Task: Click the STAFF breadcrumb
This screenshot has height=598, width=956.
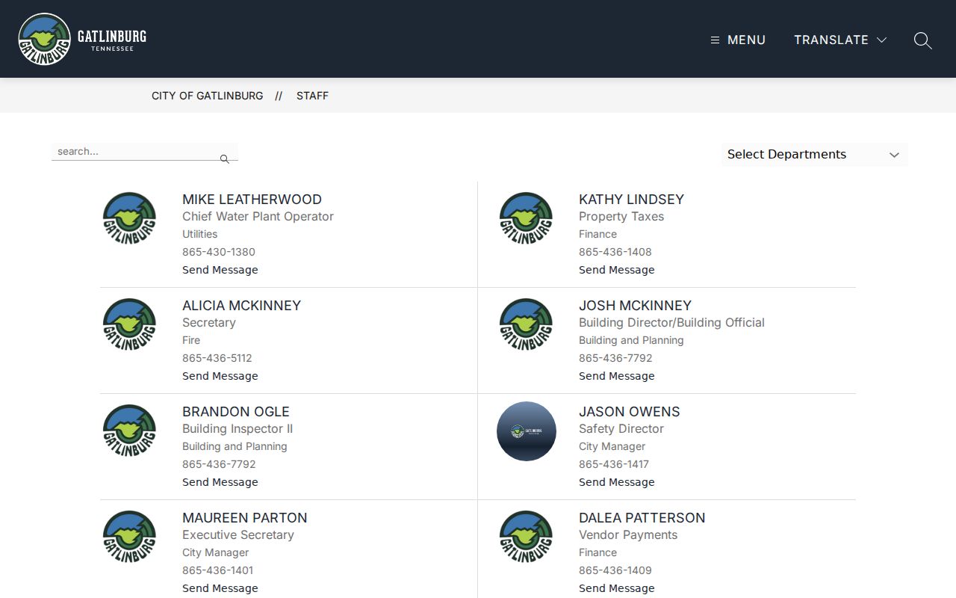Action: (x=312, y=96)
